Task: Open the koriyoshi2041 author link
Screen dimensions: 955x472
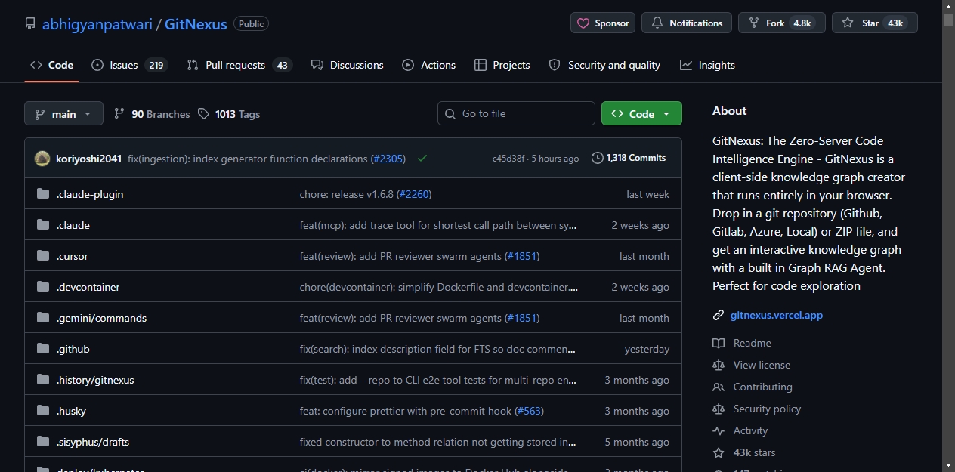Action: click(88, 159)
